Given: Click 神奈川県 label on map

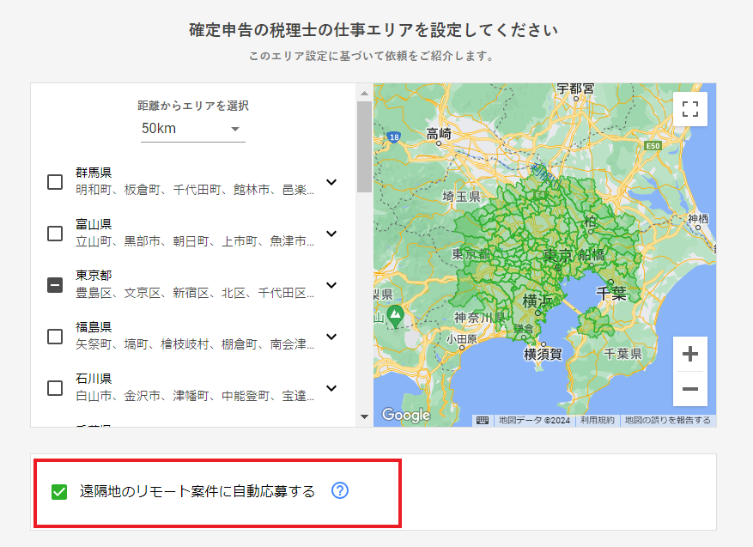Looking at the screenshot, I should pyautogui.click(x=479, y=318).
